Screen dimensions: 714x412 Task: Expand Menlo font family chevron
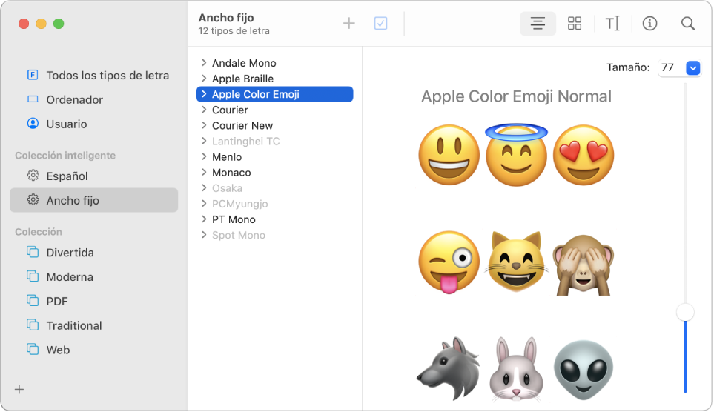coord(204,156)
